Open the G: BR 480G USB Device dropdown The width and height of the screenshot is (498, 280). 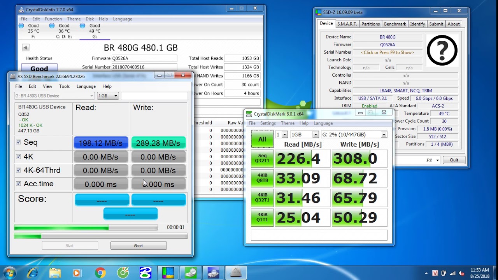pyautogui.click(x=54, y=96)
